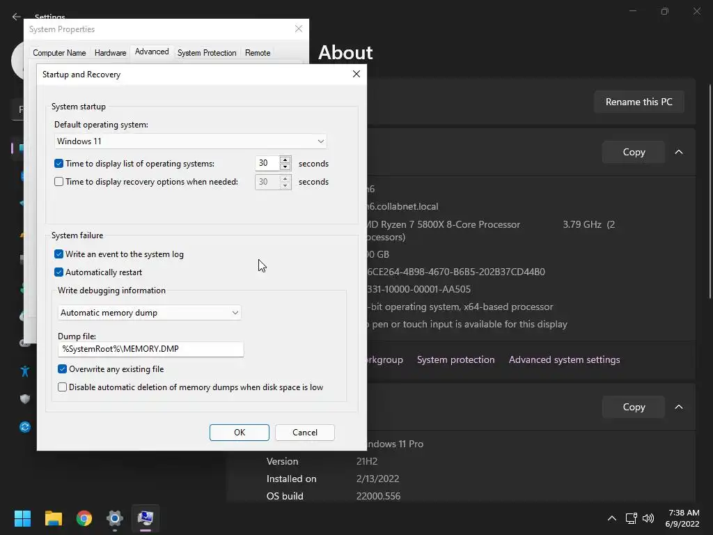Select the OS build value 22000.556
Viewport: 713px width, 535px height.
[378, 496]
